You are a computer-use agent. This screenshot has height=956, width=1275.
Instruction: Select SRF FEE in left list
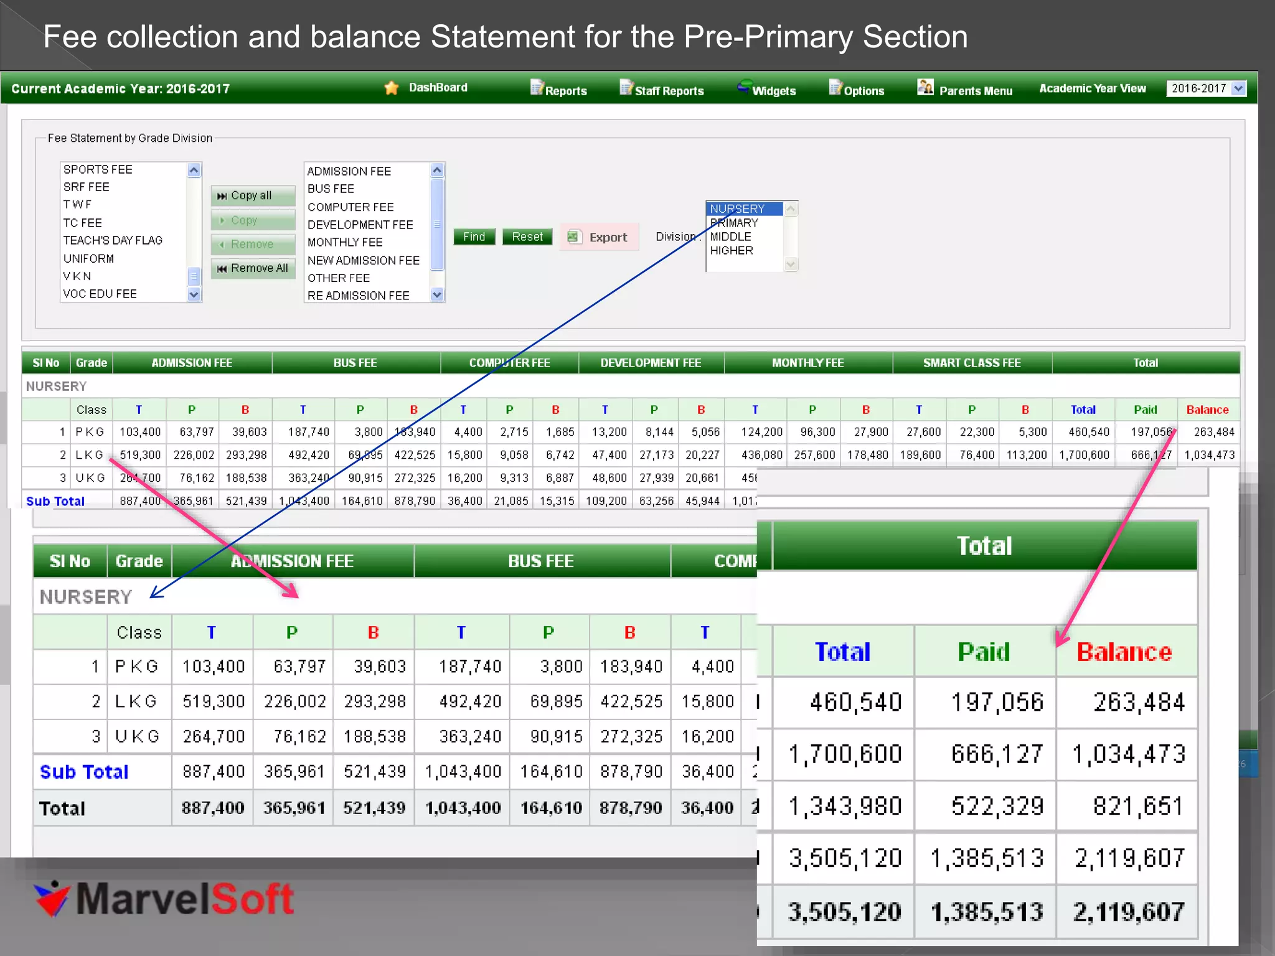[x=86, y=187]
